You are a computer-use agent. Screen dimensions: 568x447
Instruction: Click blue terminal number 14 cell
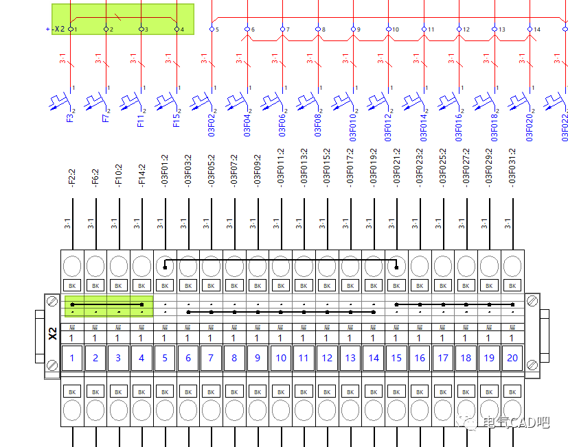(374, 358)
